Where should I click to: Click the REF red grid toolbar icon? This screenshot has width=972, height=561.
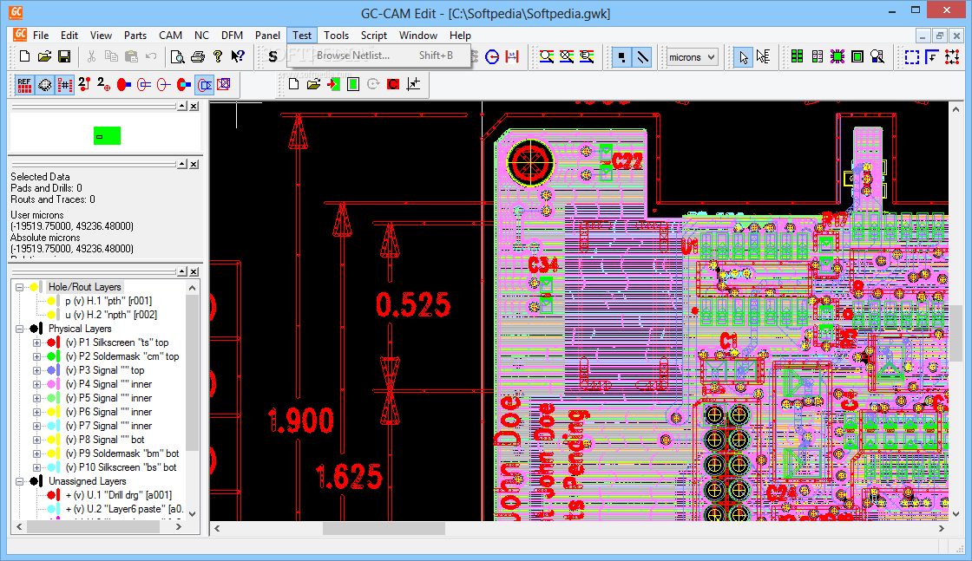(x=24, y=84)
